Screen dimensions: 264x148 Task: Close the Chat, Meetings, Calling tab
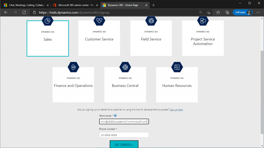point(48,5)
